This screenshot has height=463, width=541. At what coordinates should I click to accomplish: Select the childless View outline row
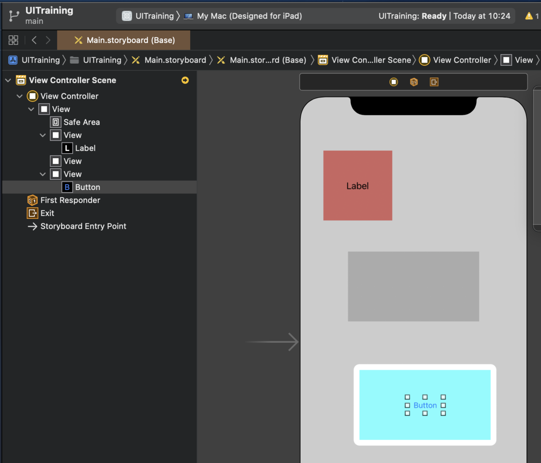[99, 161]
